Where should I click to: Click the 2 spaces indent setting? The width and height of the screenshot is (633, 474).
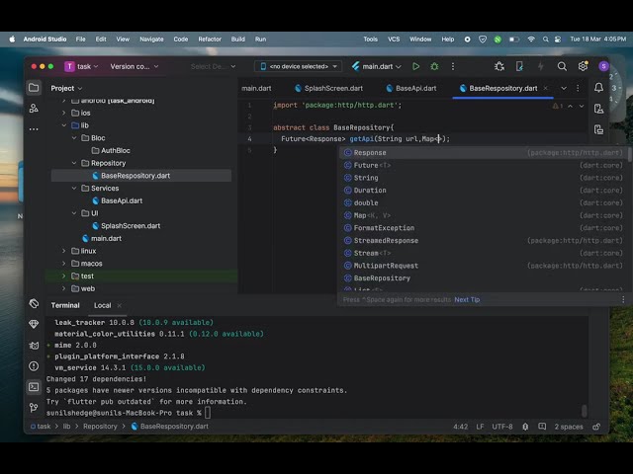click(x=569, y=427)
